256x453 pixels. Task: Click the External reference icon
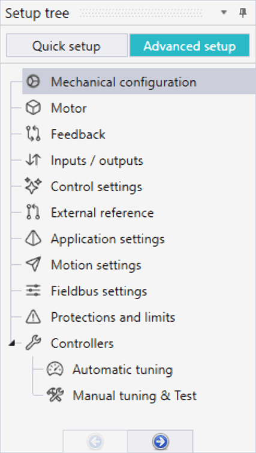(x=33, y=213)
